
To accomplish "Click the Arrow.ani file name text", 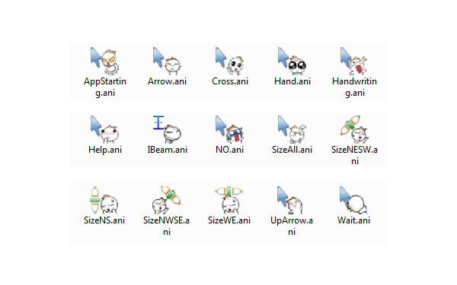I will coord(167,81).
